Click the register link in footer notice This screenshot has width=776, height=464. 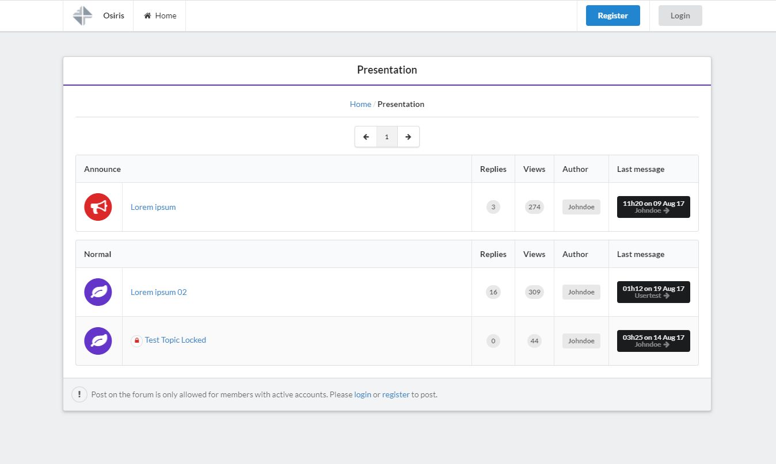[395, 394]
